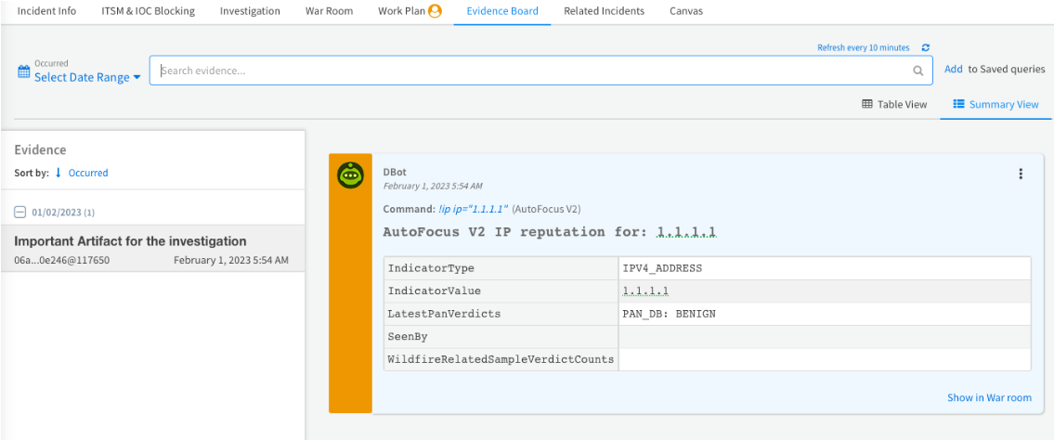Switch to Summary View

tap(996, 104)
